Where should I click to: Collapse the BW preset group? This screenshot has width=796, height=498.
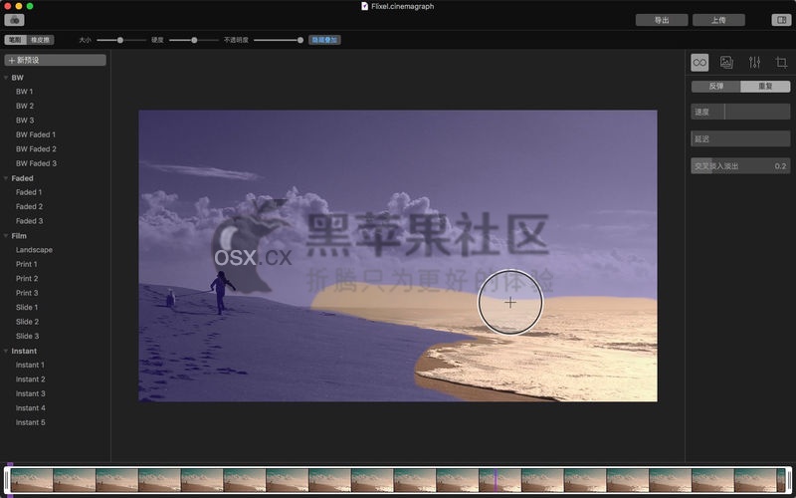[x=6, y=78]
